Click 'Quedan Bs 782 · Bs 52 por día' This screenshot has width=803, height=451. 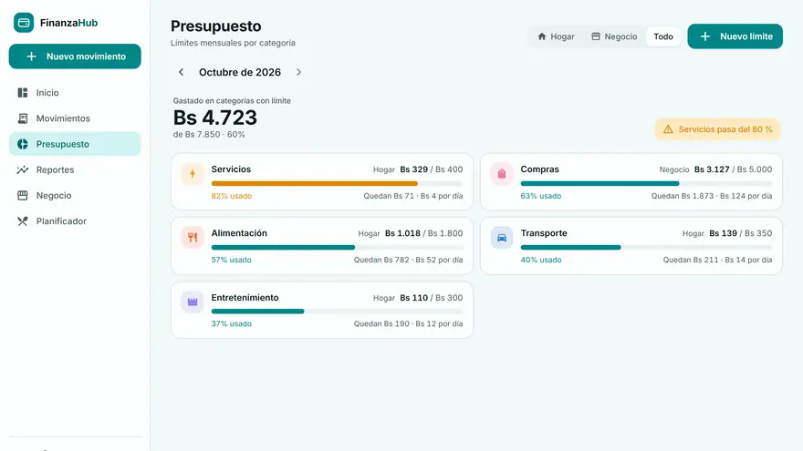tap(408, 260)
